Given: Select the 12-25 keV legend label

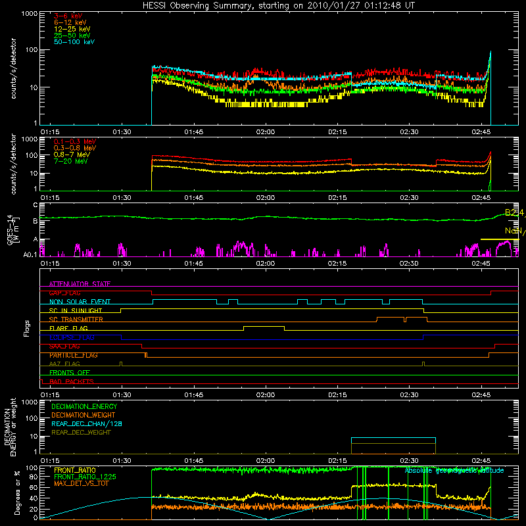Looking at the screenshot, I should 72,29.
